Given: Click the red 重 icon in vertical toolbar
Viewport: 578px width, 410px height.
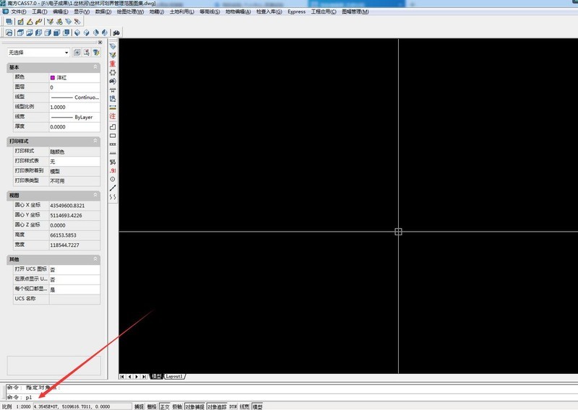Looking at the screenshot, I should pos(113,64).
